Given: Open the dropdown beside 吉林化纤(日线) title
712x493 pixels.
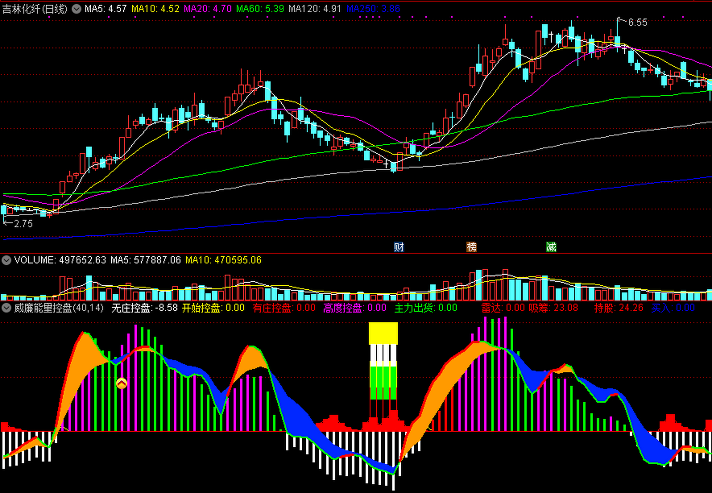Looking at the screenshot, I should coord(77,9).
